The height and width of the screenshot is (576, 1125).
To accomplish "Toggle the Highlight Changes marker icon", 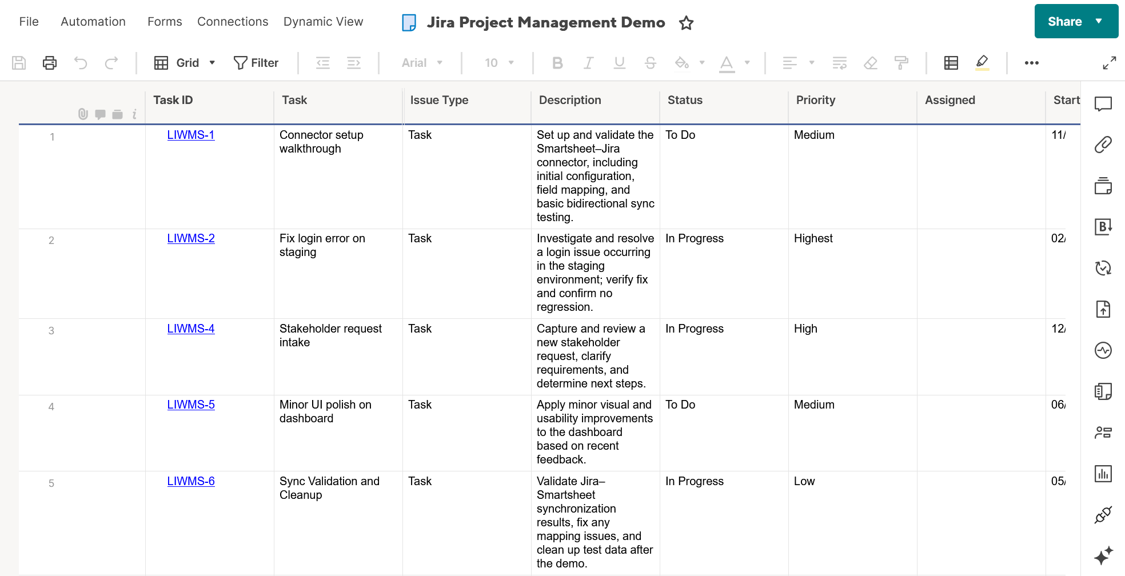I will point(982,62).
